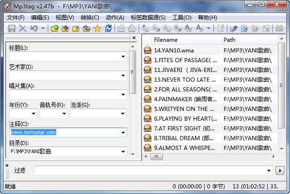The image size is (290, 194).
Task: Click the Text file to Tag convert icon
Action: (x=178, y=28)
